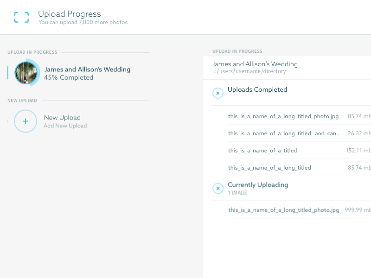The width and height of the screenshot is (371, 278).
Task: Click the blue accent bar beside the wedding upload
Action: pyautogui.click(x=7, y=72)
